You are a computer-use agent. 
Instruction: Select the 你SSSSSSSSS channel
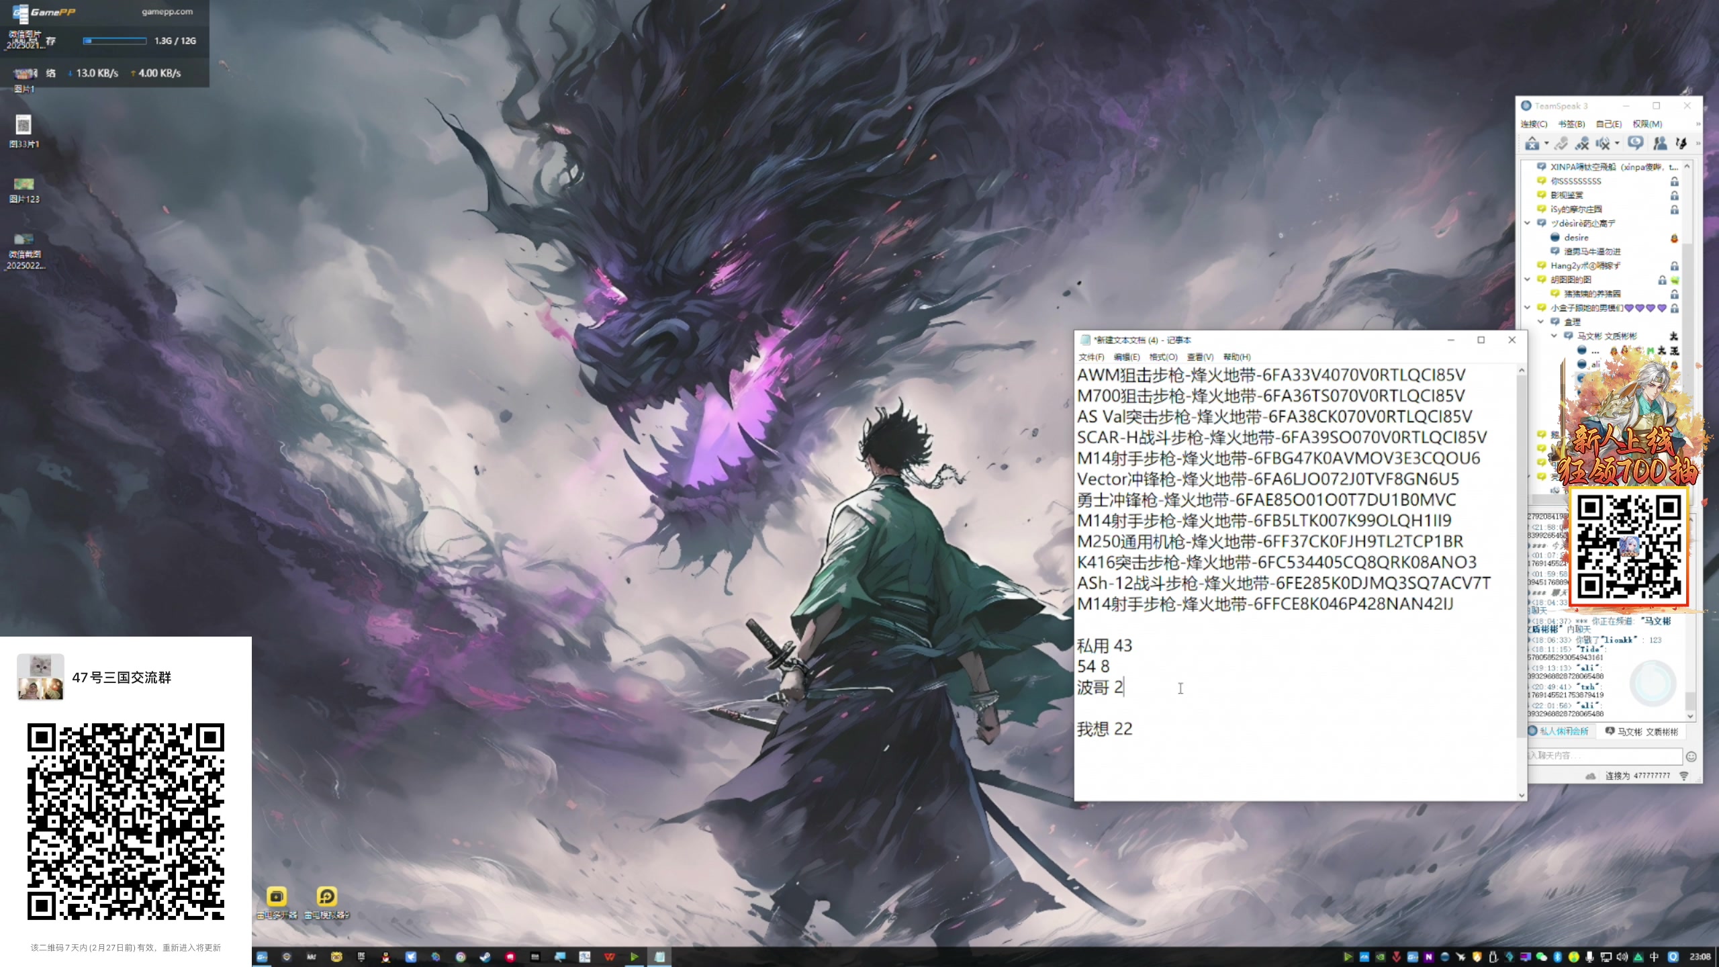pyautogui.click(x=1575, y=181)
